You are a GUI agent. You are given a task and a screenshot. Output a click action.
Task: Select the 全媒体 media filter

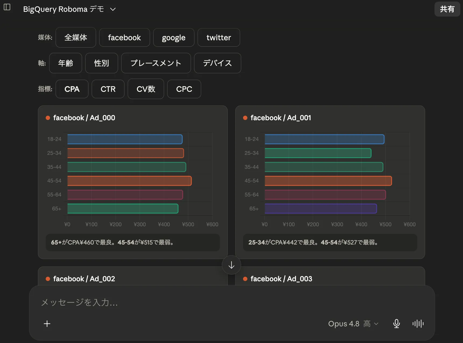tap(76, 37)
